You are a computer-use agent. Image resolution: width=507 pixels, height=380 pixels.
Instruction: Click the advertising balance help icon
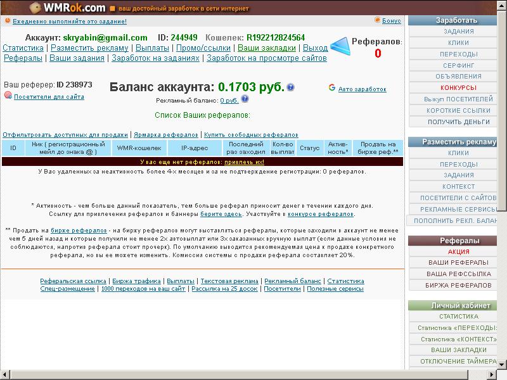[245, 99]
